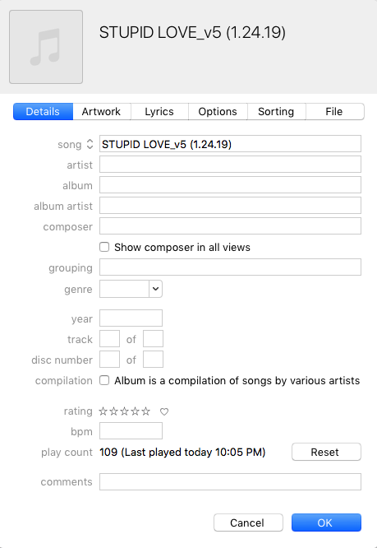Viewport: 377px width, 548px height.
Task: Click the composer input field
Action: click(230, 226)
